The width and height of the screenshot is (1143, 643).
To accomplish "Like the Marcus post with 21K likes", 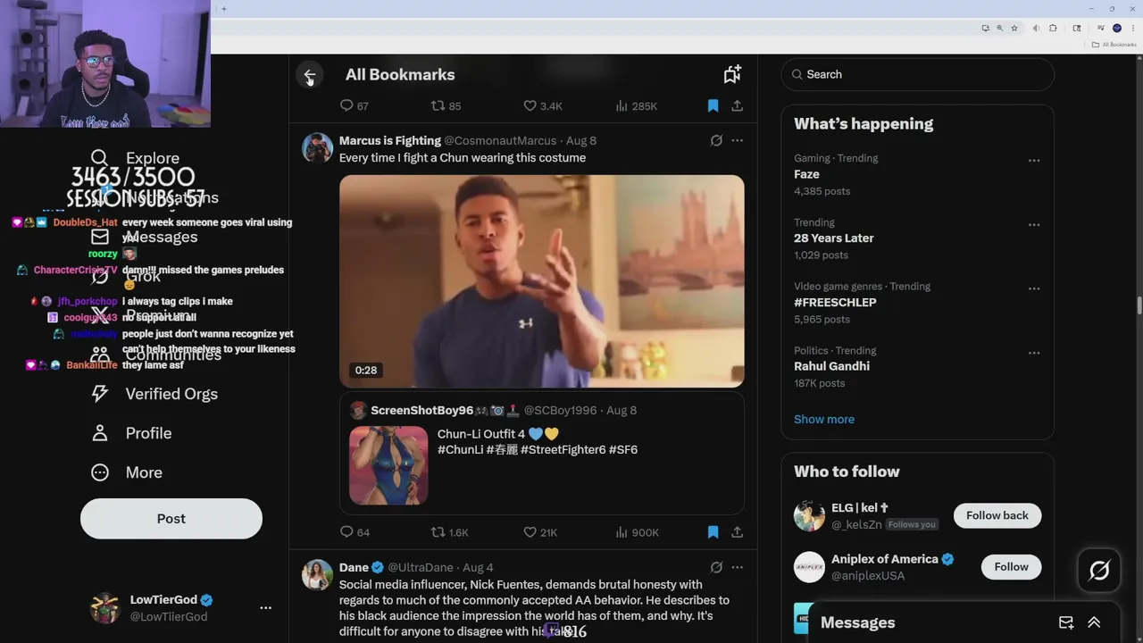I will point(540,532).
